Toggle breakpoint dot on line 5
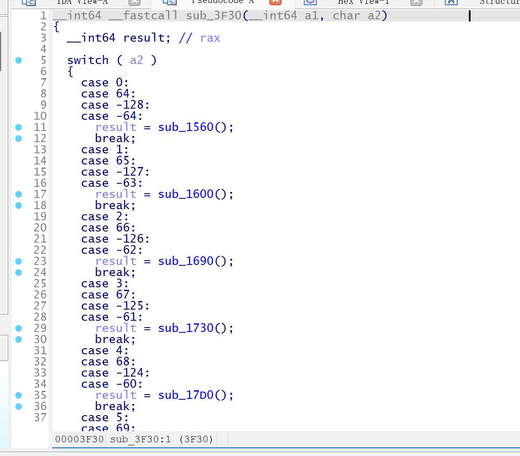This screenshot has height=456, width=520. point(18,61)
